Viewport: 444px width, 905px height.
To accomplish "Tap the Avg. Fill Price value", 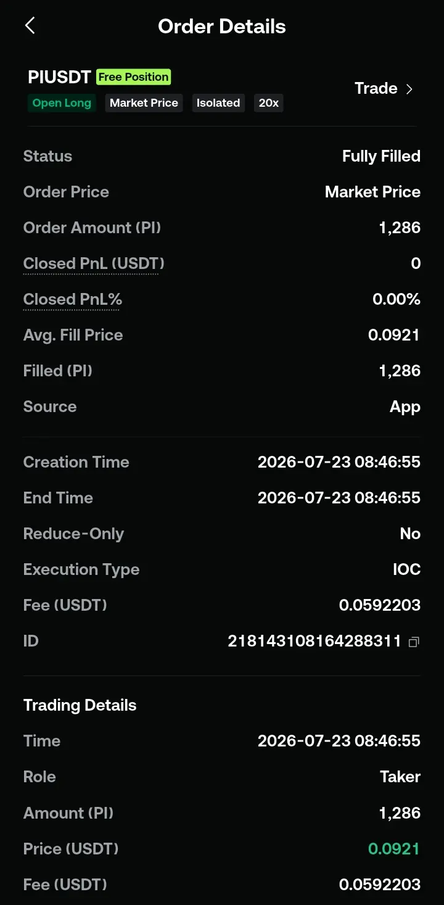I will [394, 335].
